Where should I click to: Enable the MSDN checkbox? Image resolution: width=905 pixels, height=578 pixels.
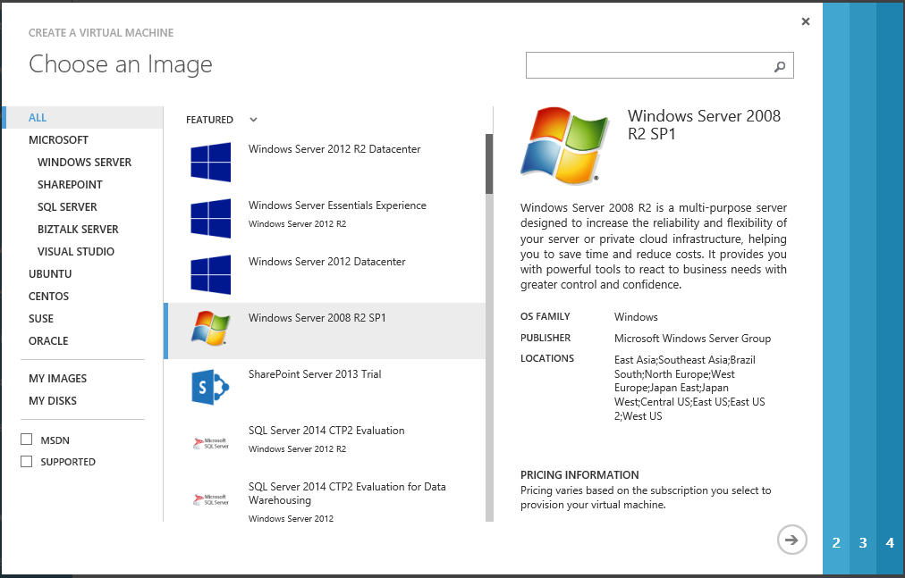pyautogui.click(x=27, y=440)
